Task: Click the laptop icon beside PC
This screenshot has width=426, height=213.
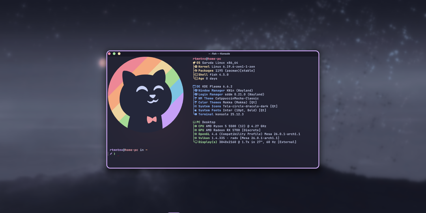Action: [194, 122]
